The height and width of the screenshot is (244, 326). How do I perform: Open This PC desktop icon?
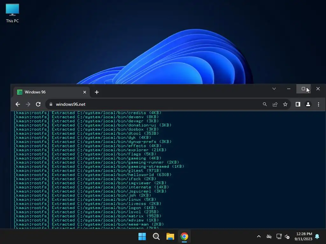tap(12, 13)
